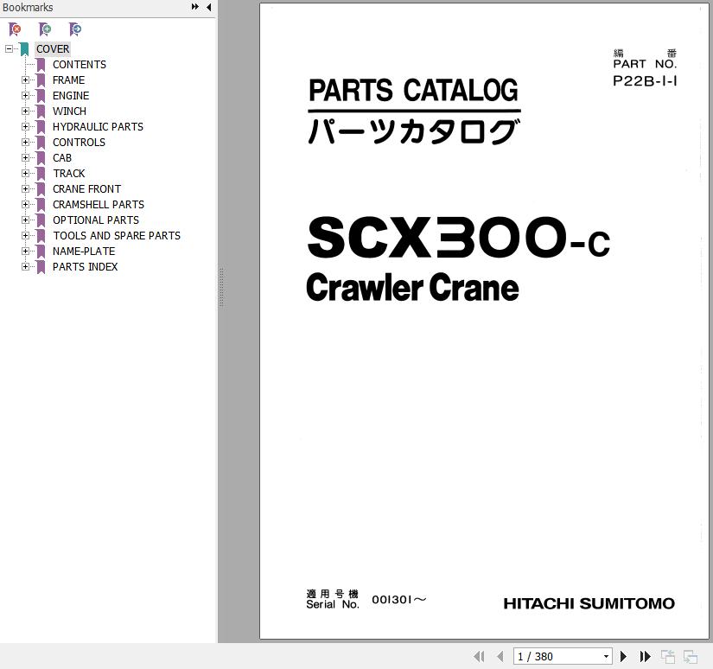The width and height of the screenshot is (713, 669).
Task: Expand the OPTIONAL PARTS bookmark
Action: click(25, 220)
